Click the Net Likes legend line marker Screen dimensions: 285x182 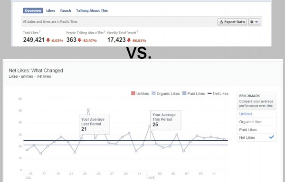209,93
